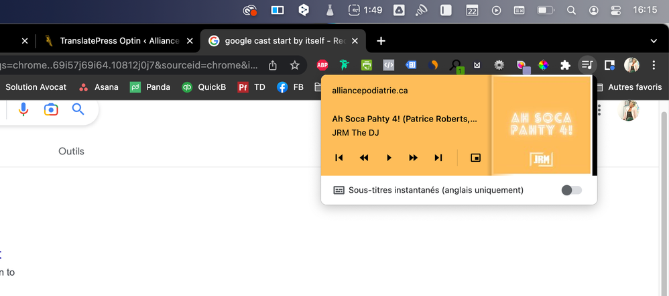Image resolution: width=669 pixels, height=296 pixels.
Task: Search by image with Google Lens
Action: pyautogui.click(x=51, y=109)
